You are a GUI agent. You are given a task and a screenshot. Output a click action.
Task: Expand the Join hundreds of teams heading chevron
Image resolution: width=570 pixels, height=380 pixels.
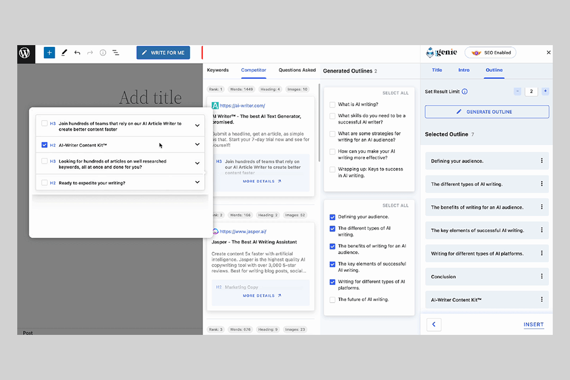pos(197,125)
